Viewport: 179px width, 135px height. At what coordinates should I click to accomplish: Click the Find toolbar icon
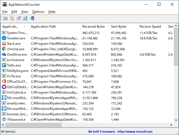25,18
